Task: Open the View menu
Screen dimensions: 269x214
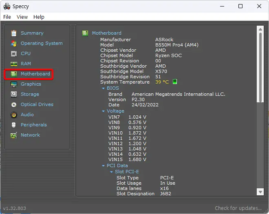Action: (x=22, y=17)
